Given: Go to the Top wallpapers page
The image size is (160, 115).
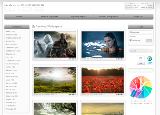Looking at the screenshot, I should [x=79, y=17].
